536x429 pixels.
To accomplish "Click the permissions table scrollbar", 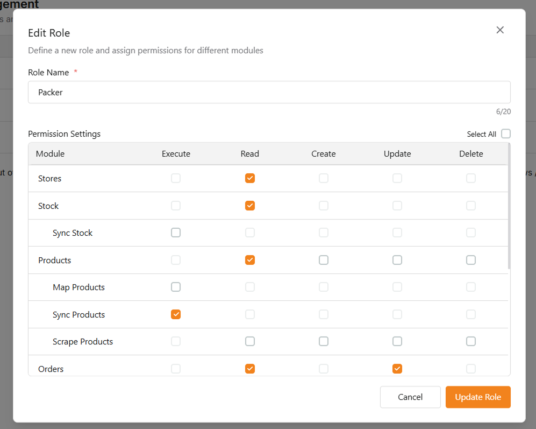I will pyautogui.click(x=509, y=206).
